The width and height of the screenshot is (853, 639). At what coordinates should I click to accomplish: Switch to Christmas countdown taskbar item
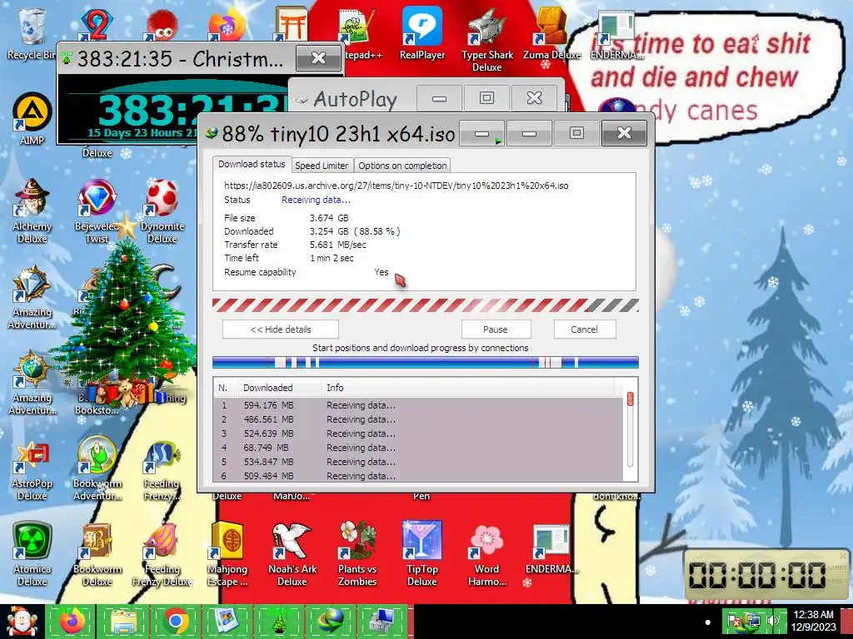coord(278,622)
